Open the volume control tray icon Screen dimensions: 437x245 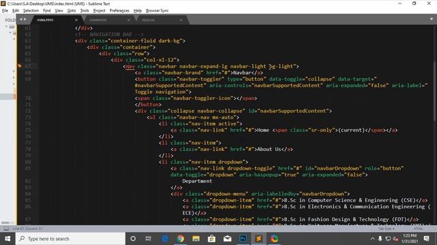click(x=395, y=239)
